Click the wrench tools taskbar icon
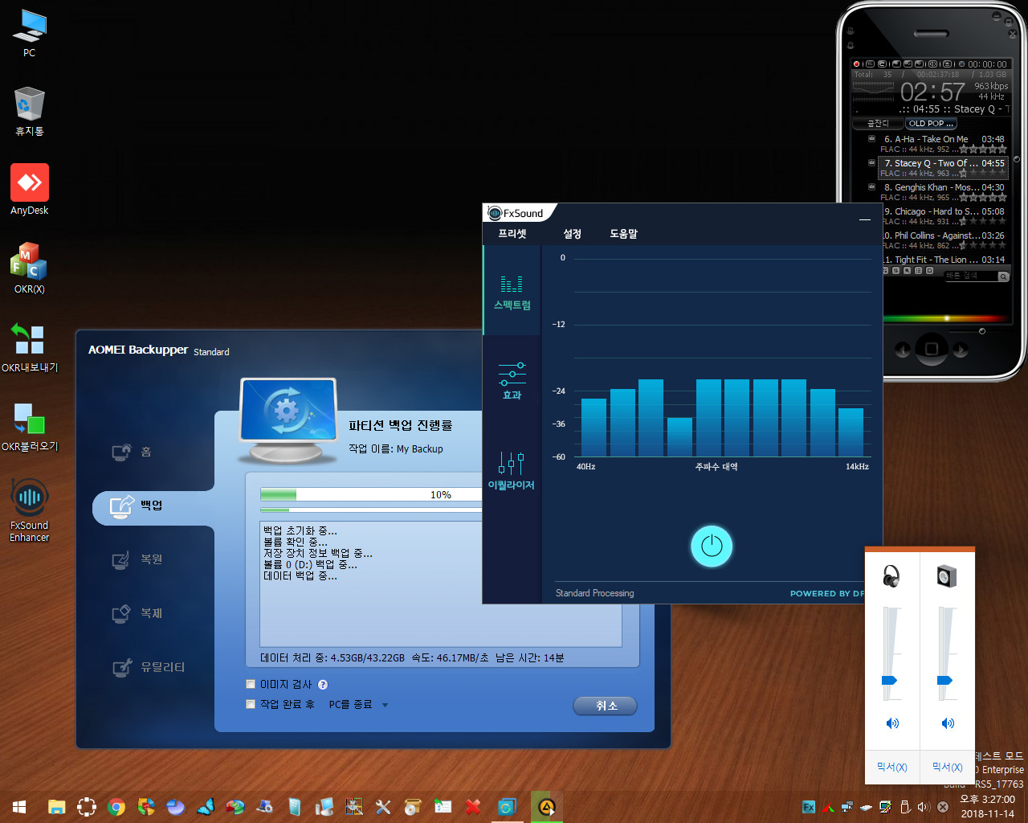 [x=383, y=807]
